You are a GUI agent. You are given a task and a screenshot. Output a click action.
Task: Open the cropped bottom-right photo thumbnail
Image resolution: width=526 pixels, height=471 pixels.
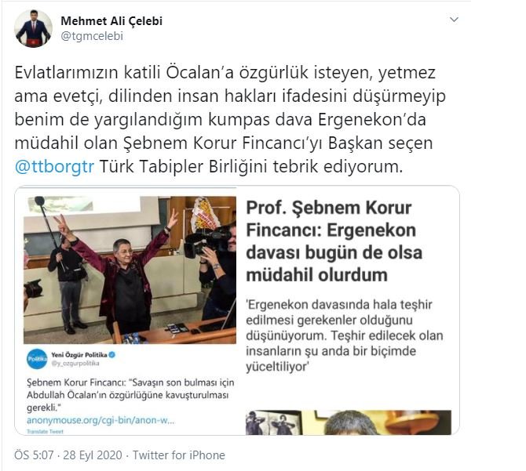tap(349, 422)
